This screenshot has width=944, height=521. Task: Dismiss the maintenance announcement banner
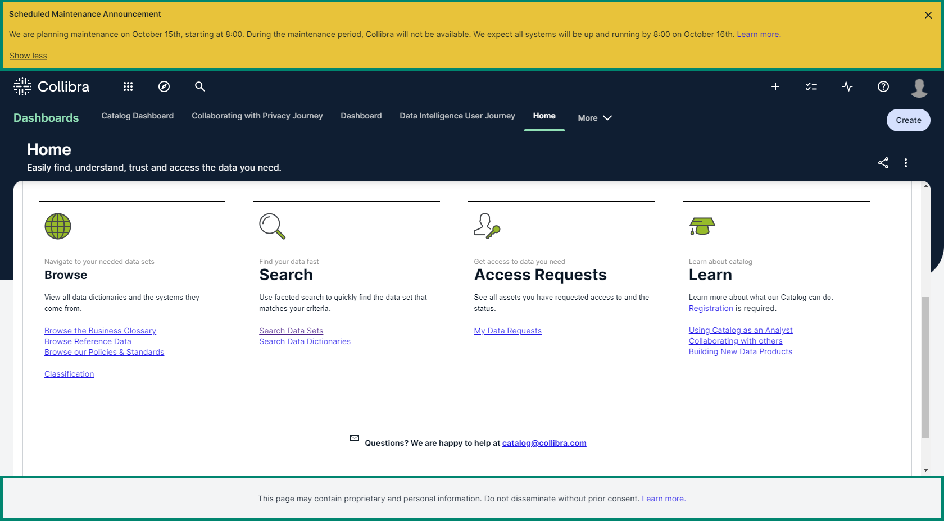pyautogui.click(x=928, y=15)
